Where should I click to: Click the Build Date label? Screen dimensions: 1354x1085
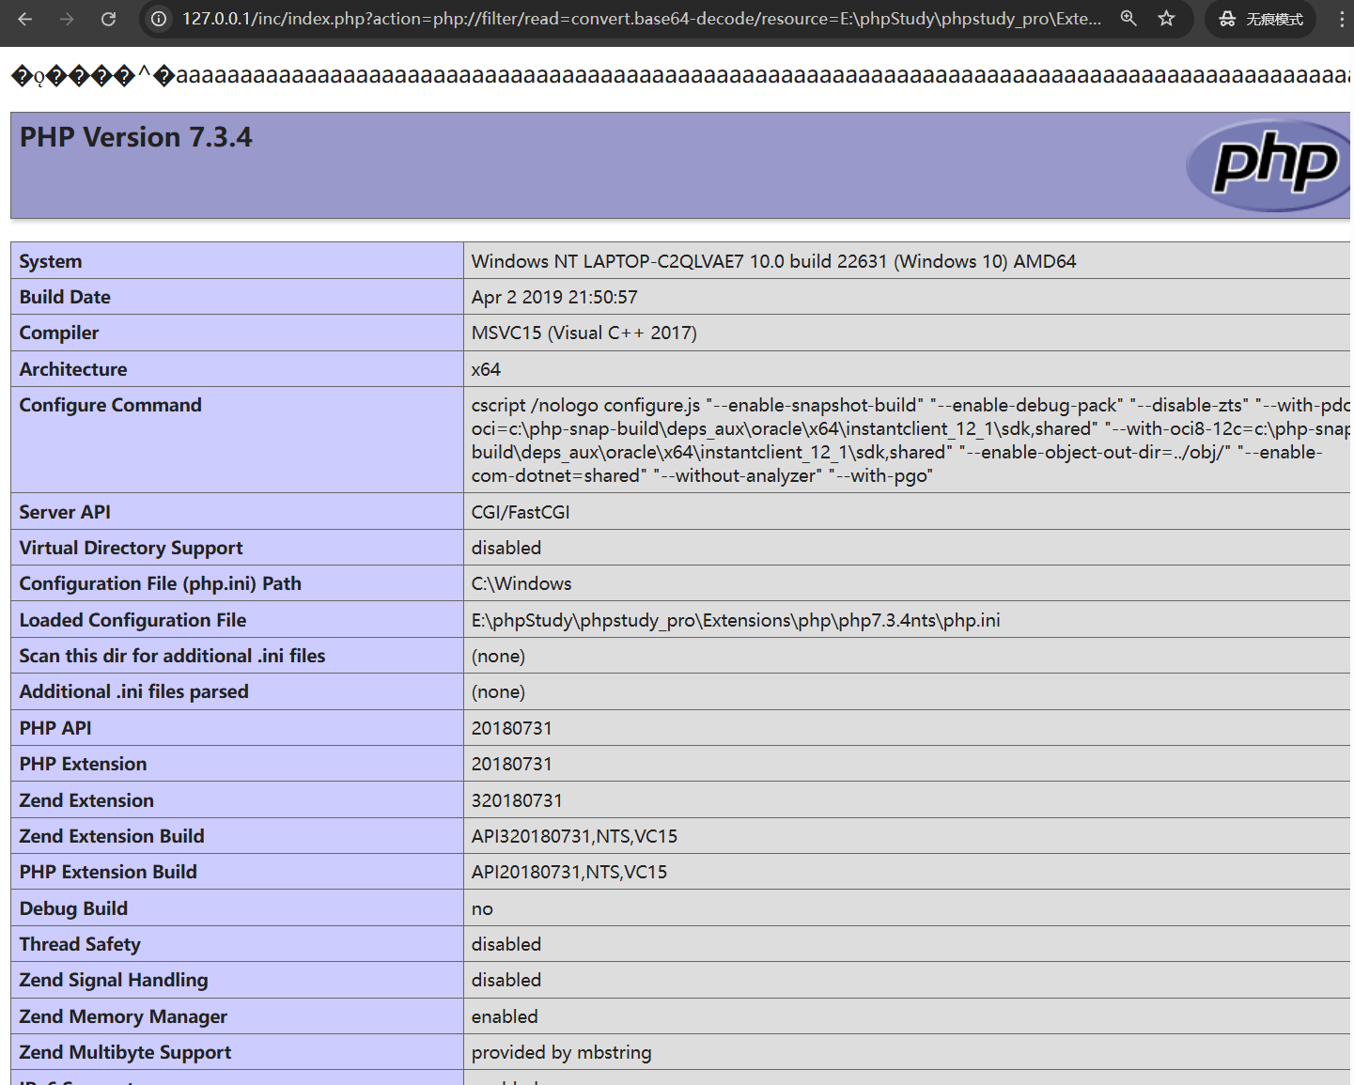(65, 297)
